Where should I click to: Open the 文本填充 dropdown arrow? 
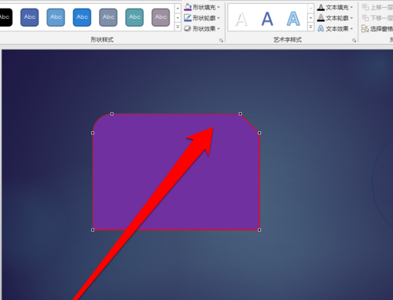pyautogui.click(x=351, y=7)
